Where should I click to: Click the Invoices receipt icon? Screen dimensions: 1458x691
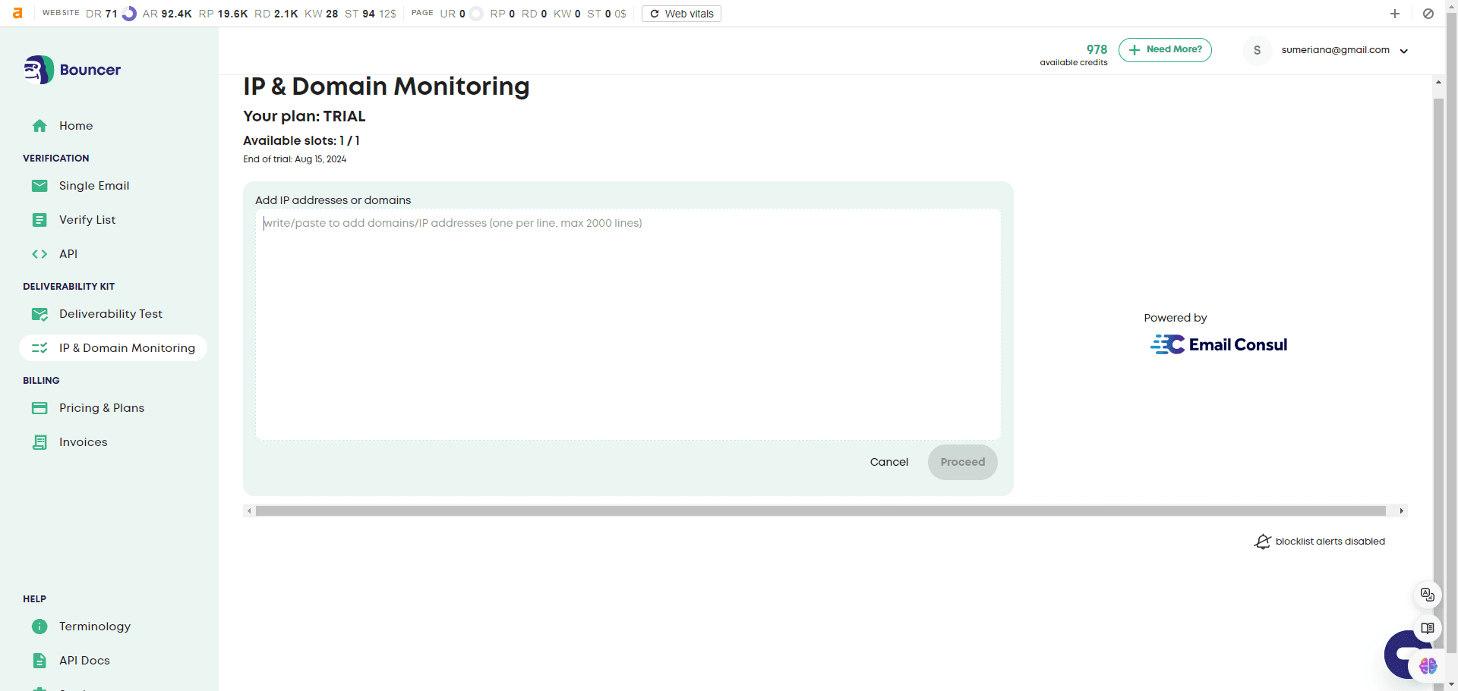click(x=39, y=442)
